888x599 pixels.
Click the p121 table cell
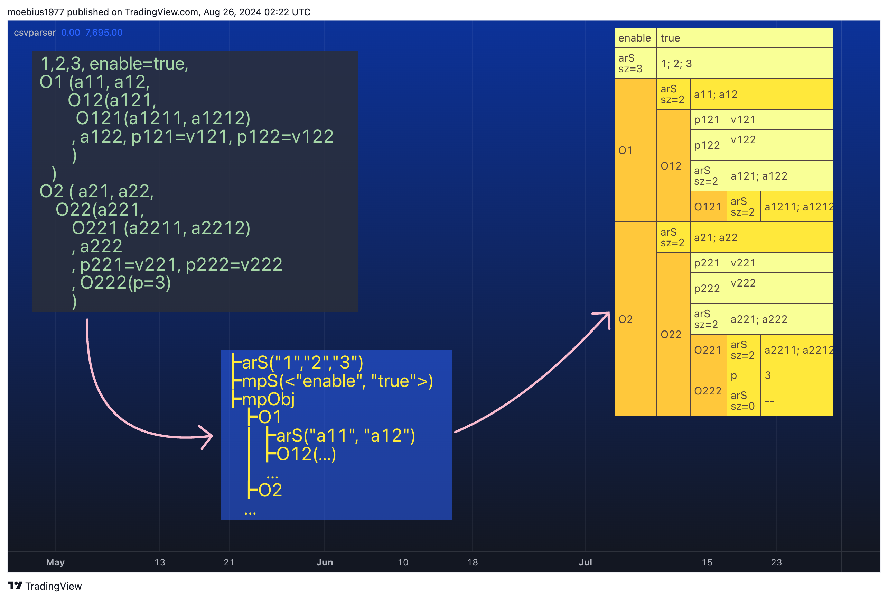[x=708, y=120]
